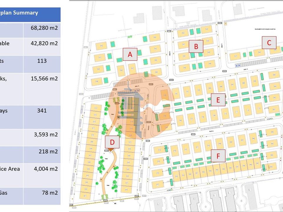The height and width of the screenshot is (212, 283).
Task: Click the partial label 'ays' in the table
Action: 4,111
